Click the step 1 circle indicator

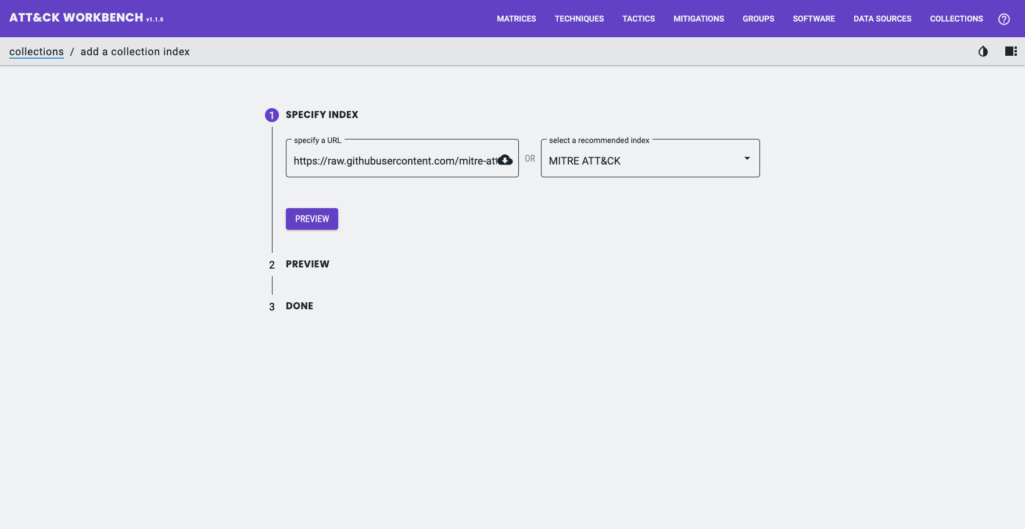[x=271, y=115]
